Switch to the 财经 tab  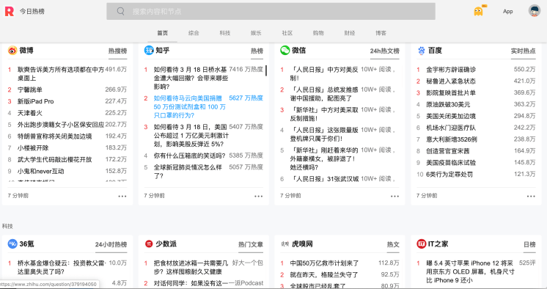pyautogui.click(x=350, y=33)
